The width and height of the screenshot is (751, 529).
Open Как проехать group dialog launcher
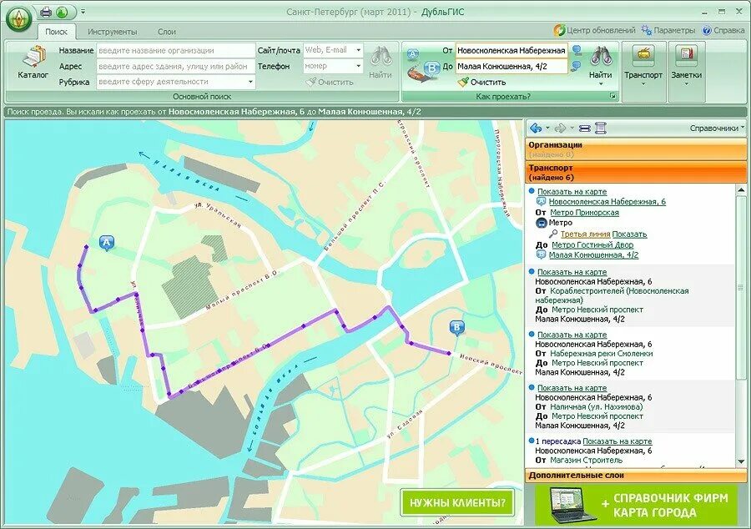click(612, 96)
